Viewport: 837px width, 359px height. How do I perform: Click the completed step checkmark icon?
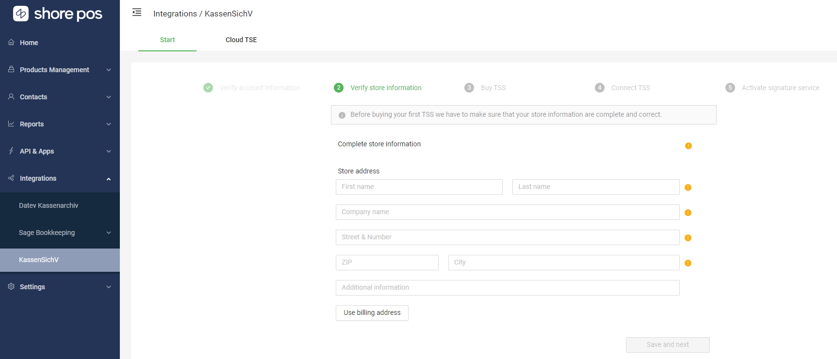[208, 88]
